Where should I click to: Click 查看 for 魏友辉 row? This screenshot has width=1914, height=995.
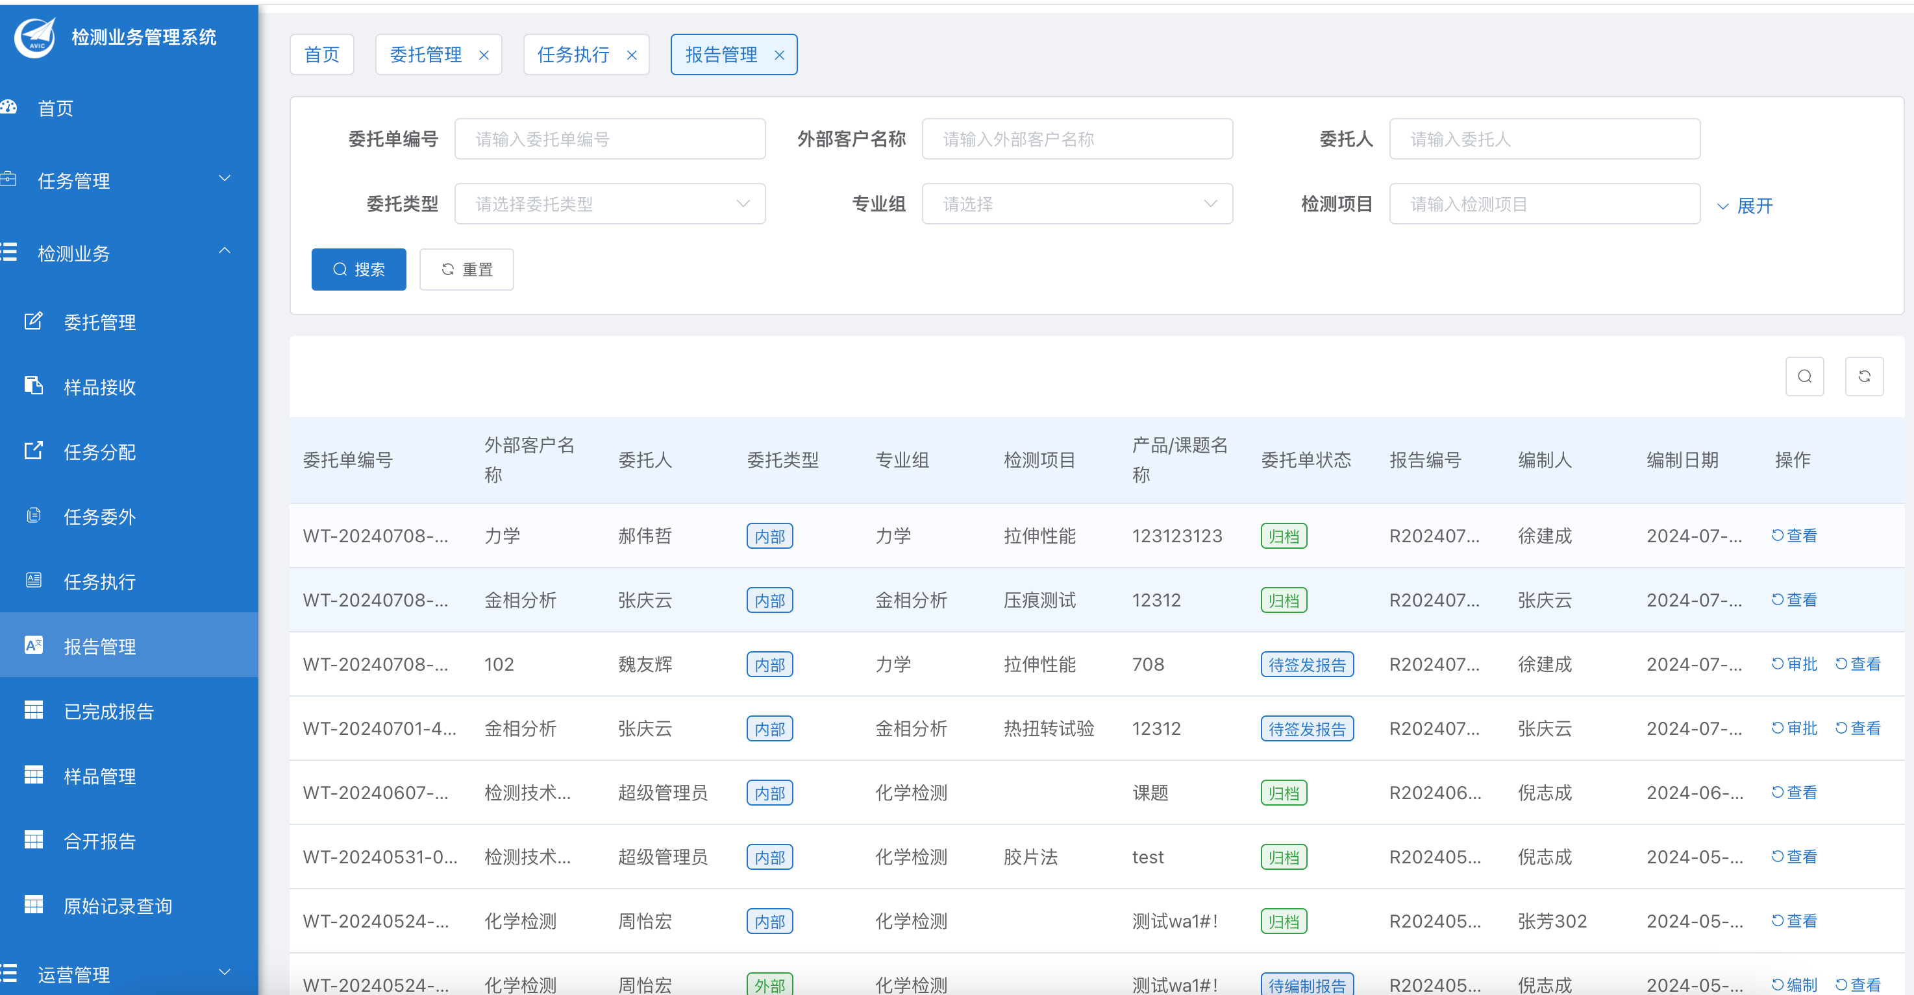point(1858,664)
